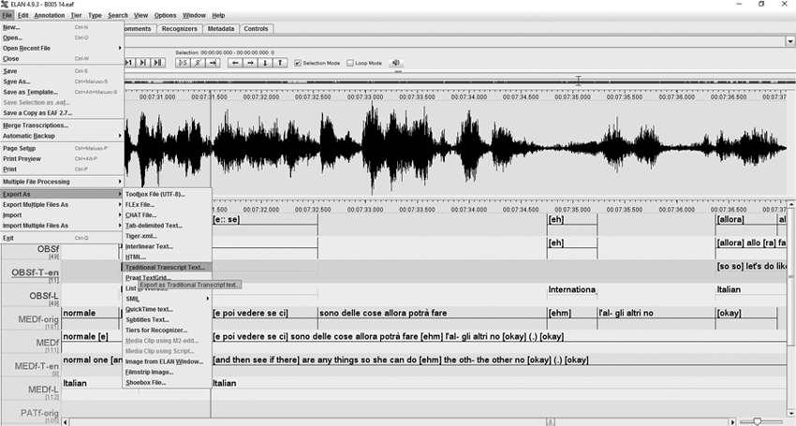
Task: Choose Tiger-xml export option
Action: click(x=167, y=236)
